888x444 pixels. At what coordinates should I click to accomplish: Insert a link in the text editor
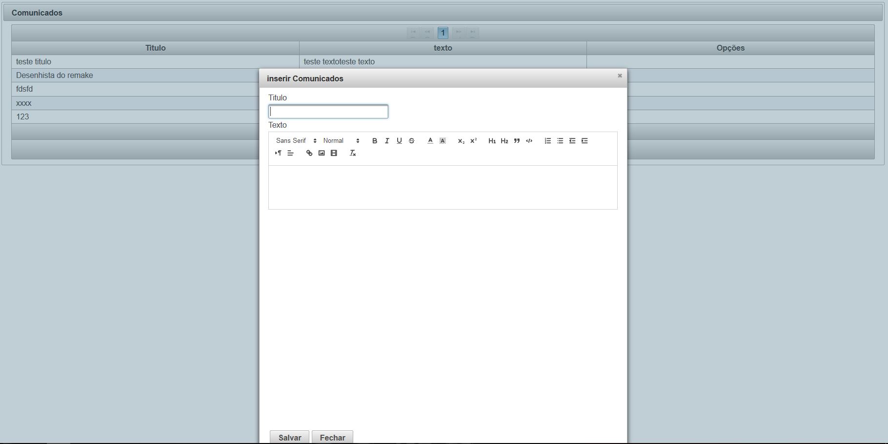309,153
